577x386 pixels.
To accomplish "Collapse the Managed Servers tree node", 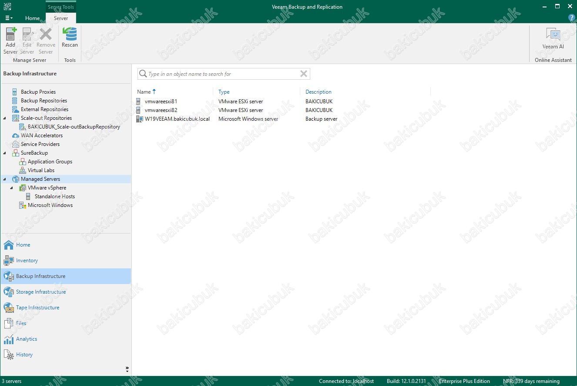I will (5, 179).
